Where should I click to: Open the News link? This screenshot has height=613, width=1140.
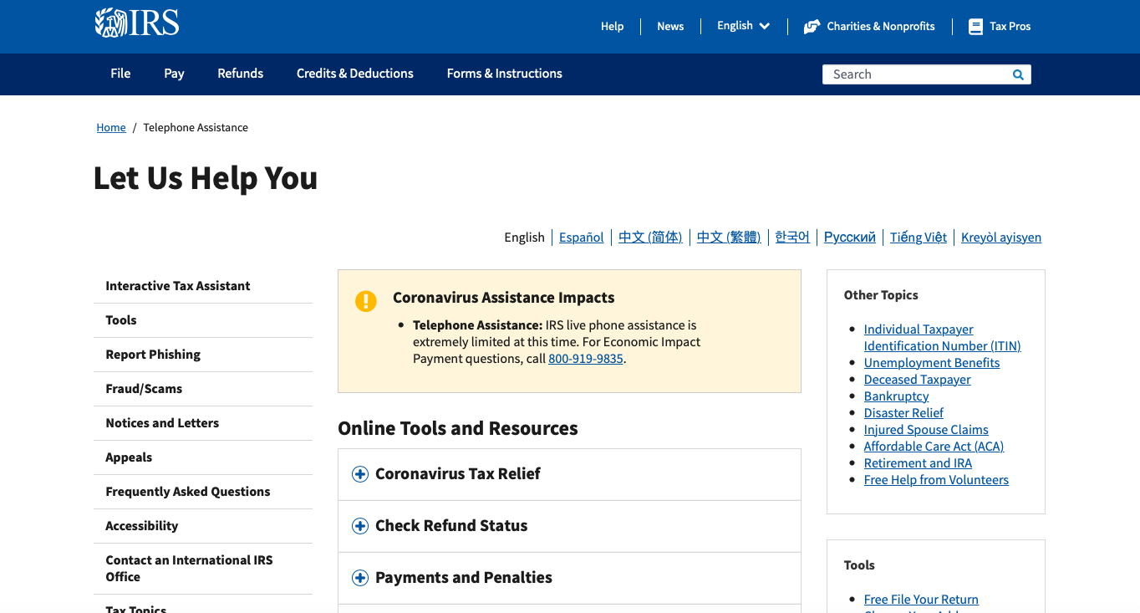tap(670, 27)
